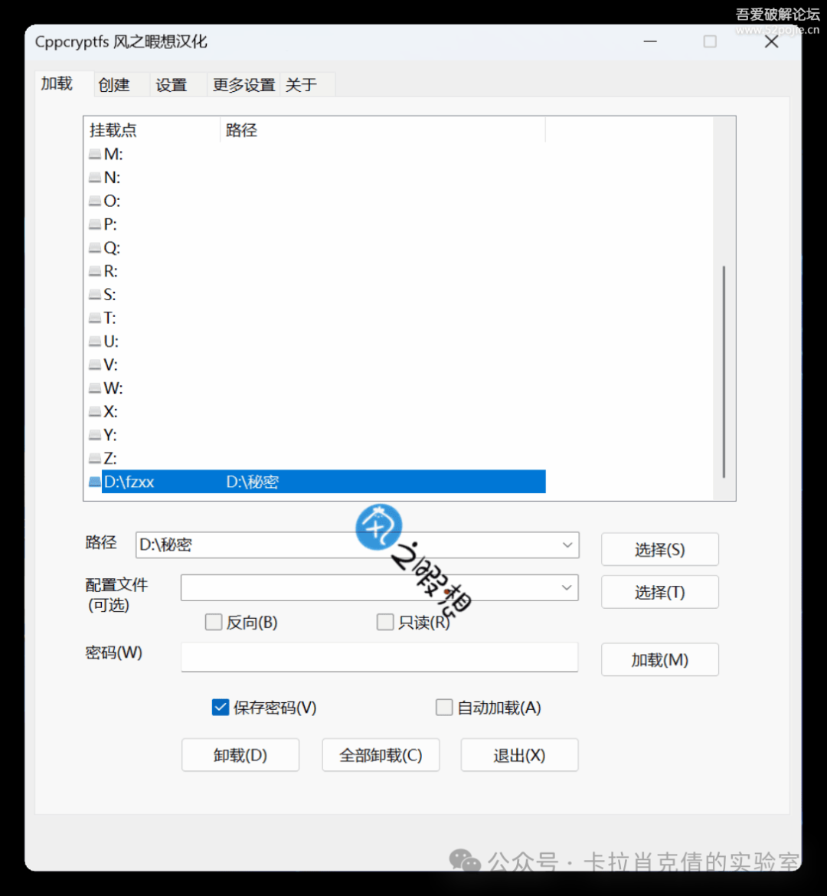The image size is (827, 896).
Task: Enable the 反向(B) reverse checkbox
Action: click(x=214, y=623)
